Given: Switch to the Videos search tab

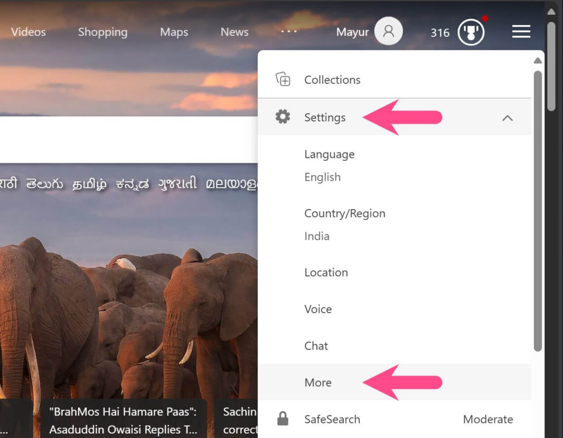Looking at the screenshot, I should [x=28, y=32].
